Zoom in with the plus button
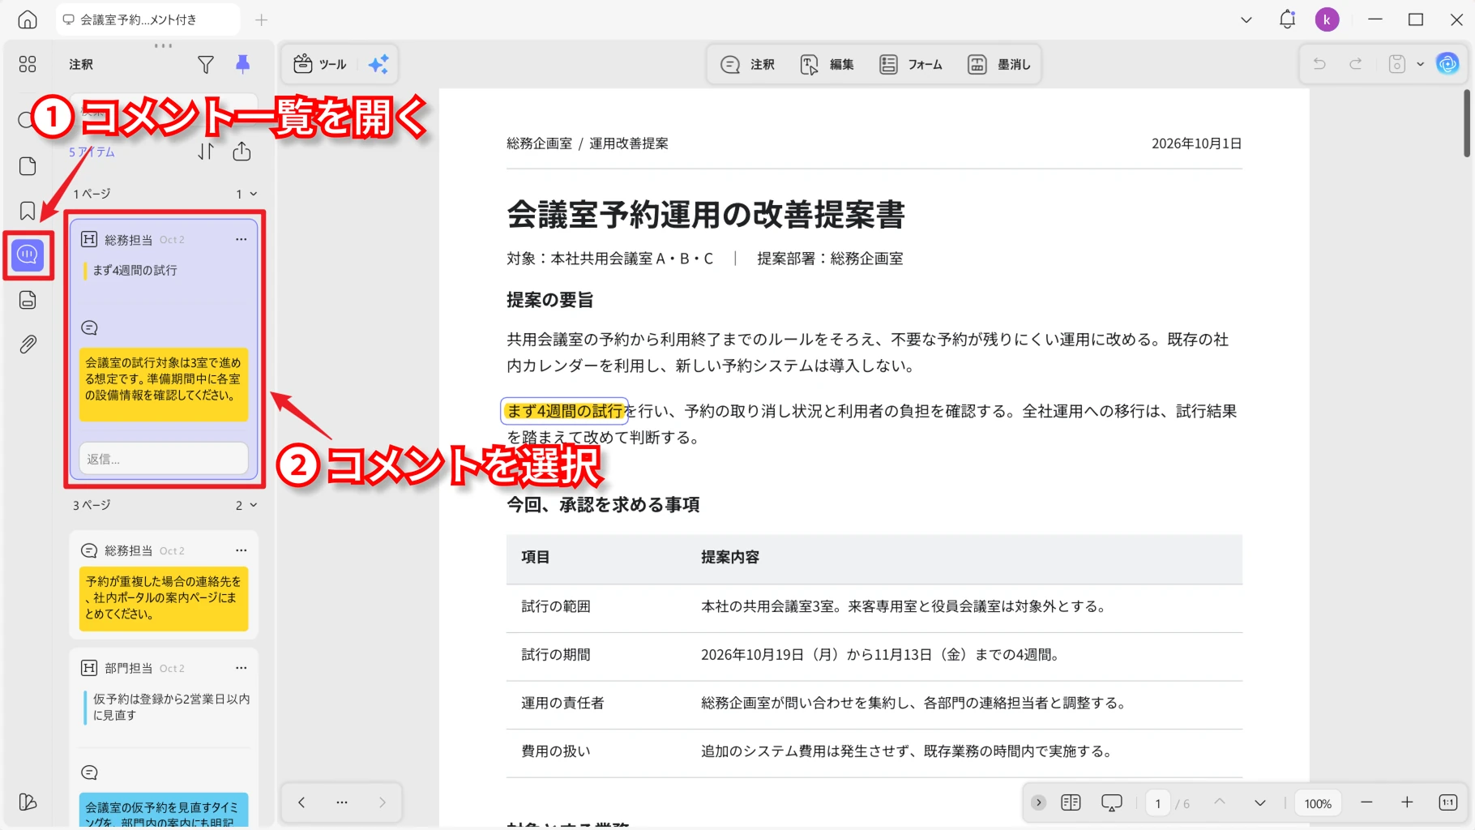The height and width of the screenshot is (830, 1475). [1407, 802]
